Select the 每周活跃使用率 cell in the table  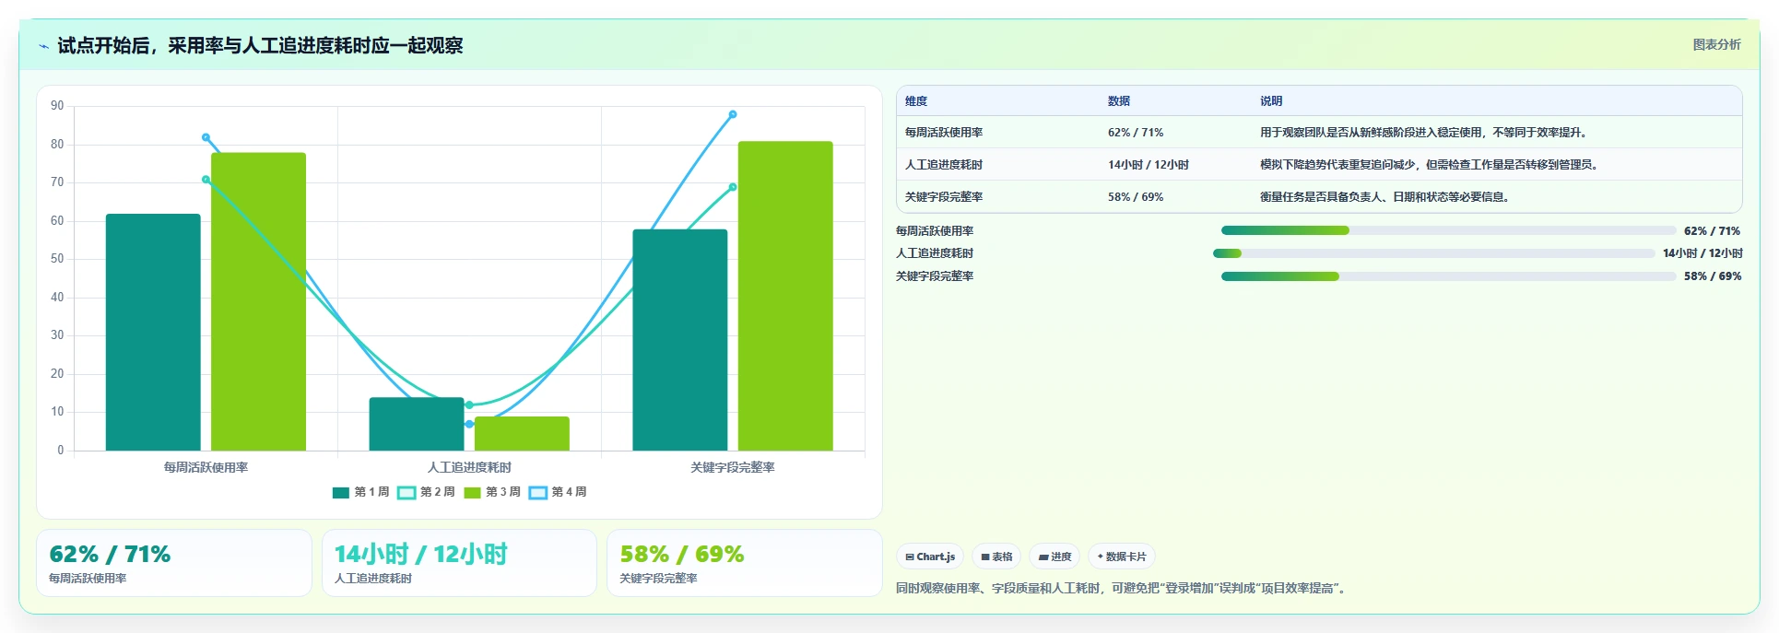(944, 133)
